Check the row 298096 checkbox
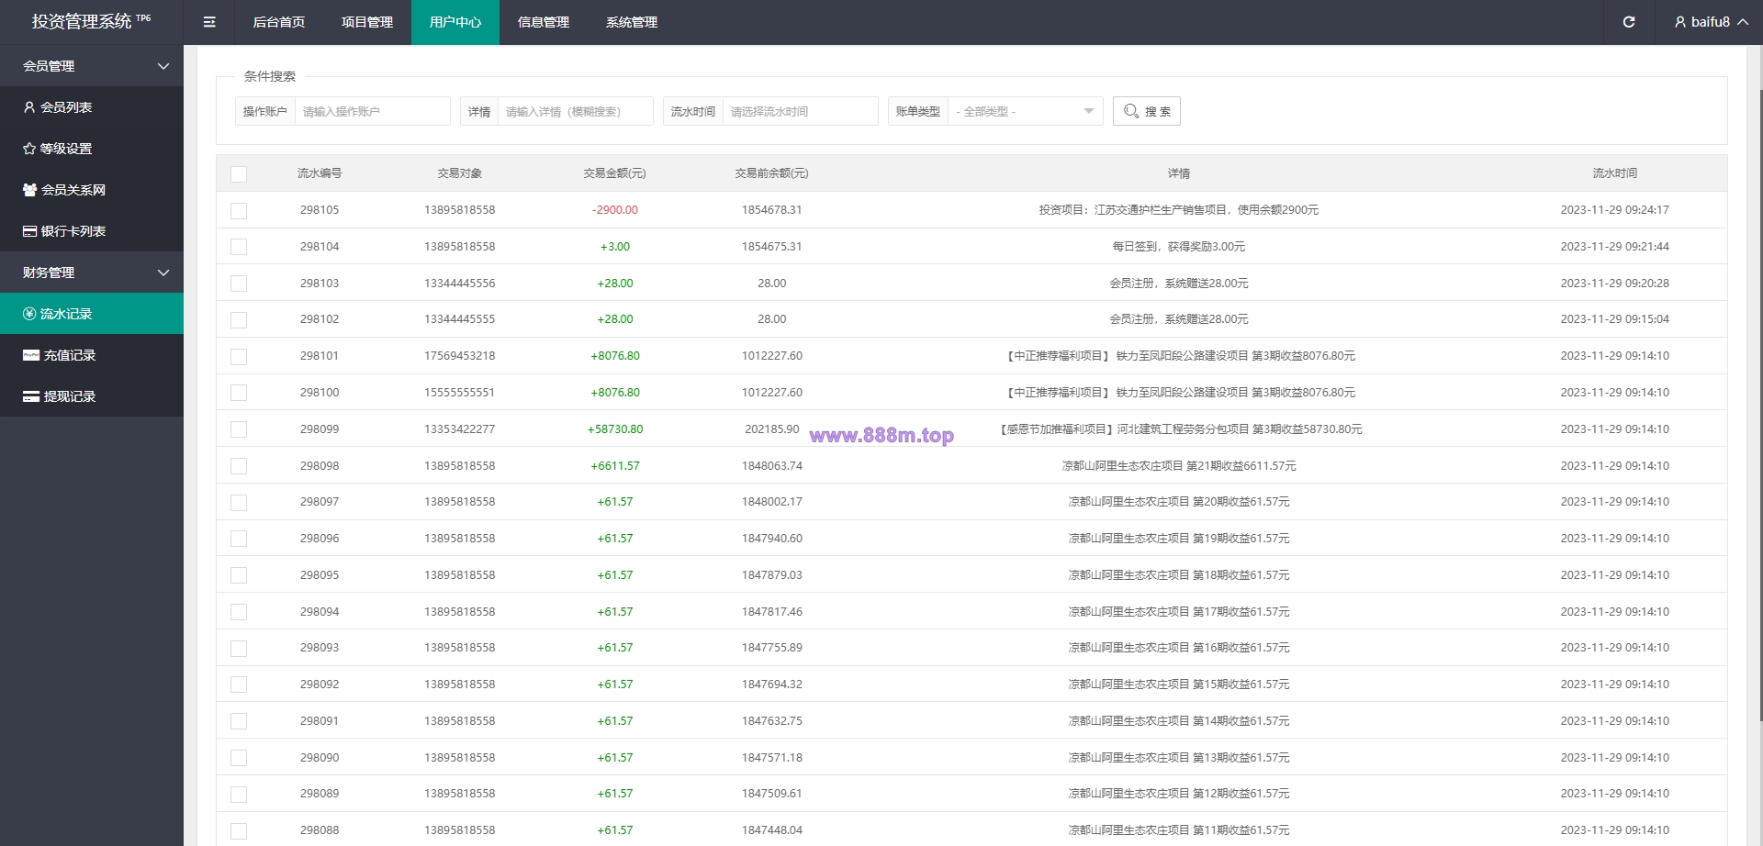 (x=239, y=539)
